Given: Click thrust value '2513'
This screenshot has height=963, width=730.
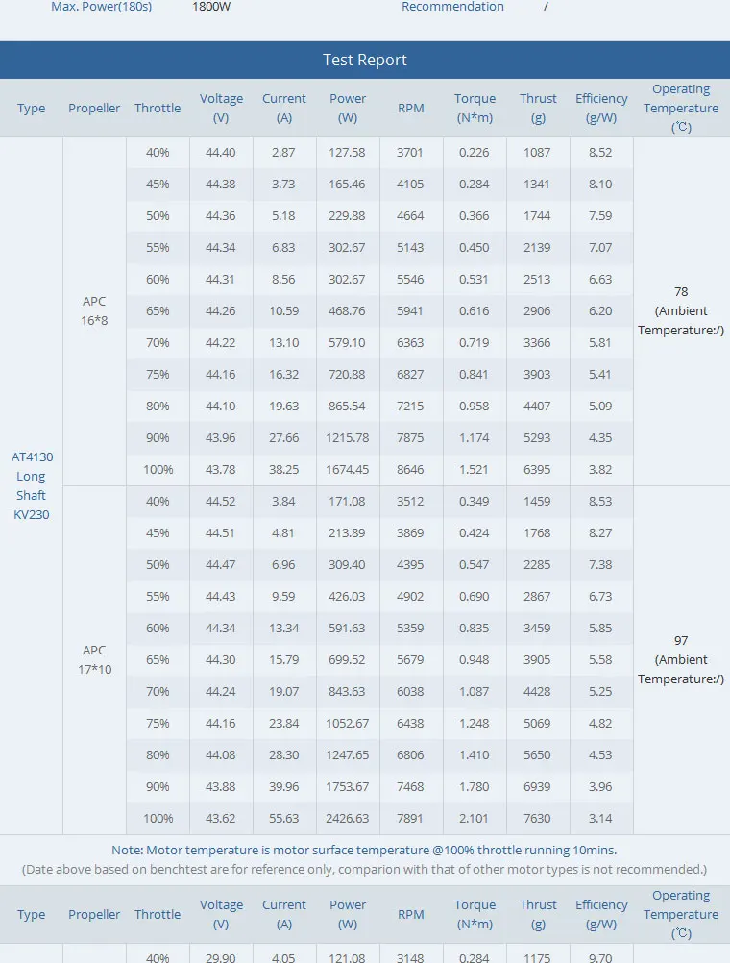Looking at the screenshot, I should (x=537, y=280).
